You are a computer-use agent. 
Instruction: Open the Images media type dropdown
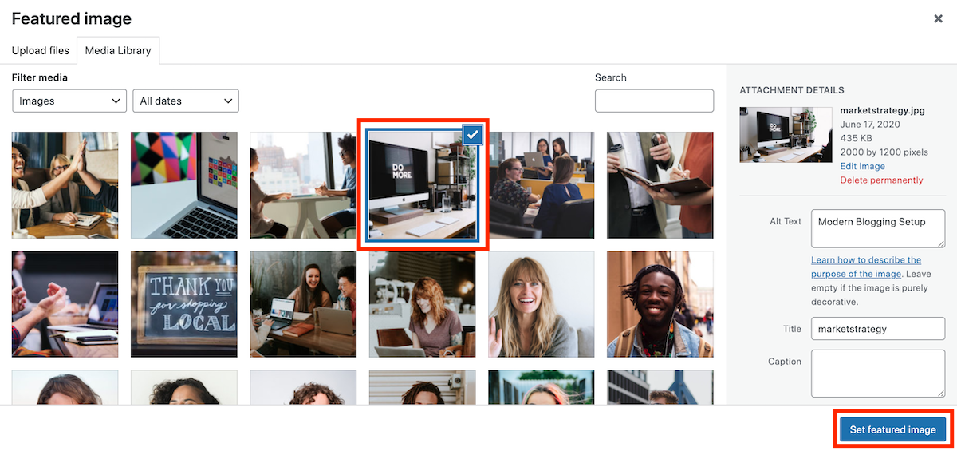(x=69, y=101)
